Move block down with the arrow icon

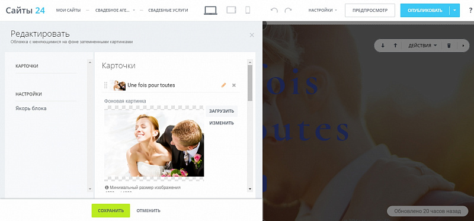(383, 46)
